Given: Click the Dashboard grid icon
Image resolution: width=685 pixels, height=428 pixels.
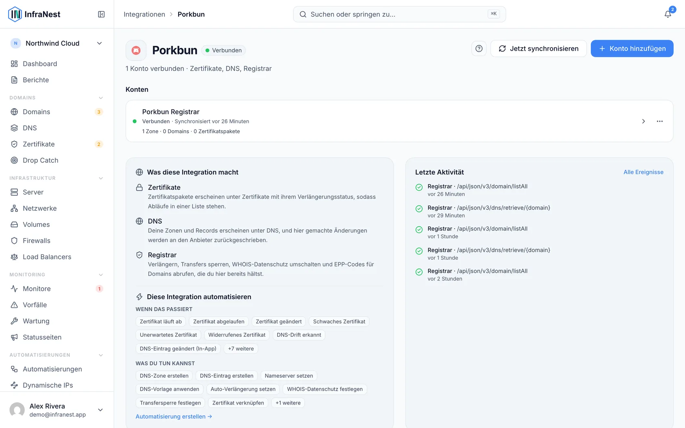Looking at the screenshot, I should coord(14,64).
